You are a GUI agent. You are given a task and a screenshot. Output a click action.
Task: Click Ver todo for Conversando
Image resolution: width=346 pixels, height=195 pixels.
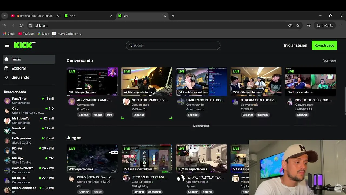[330, 61]
